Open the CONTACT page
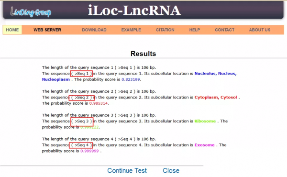287x177 pixels. coord(225,30)
